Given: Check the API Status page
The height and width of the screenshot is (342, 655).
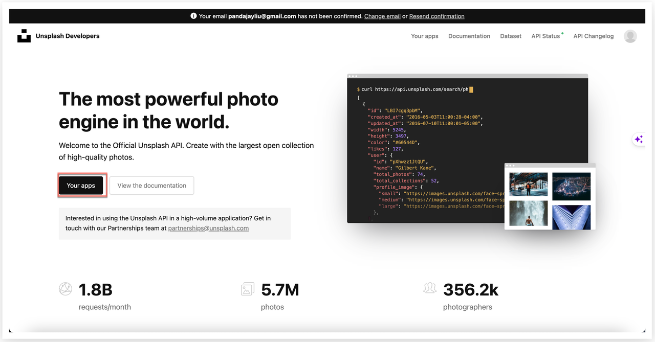Looking at the screenshot, I should [546, 36].
